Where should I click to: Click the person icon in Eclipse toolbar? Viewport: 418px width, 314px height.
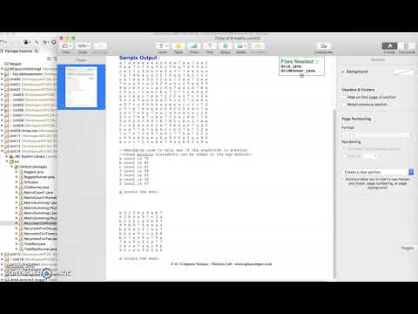(27, 42)
